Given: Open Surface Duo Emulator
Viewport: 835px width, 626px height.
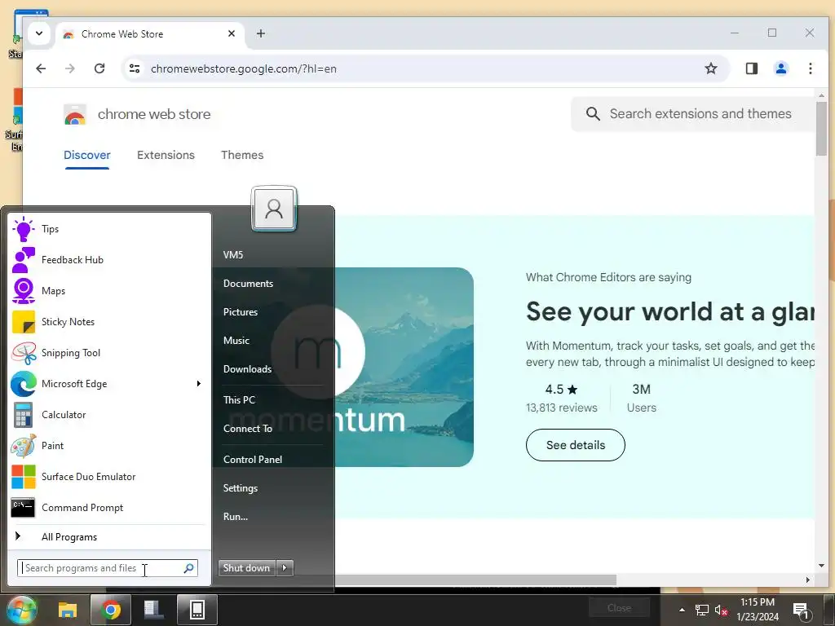Looking at the screenshot, I should (x=108, y=476).
